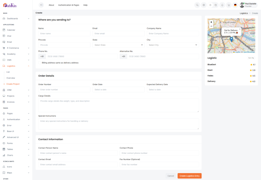Switch to light mode sun toggle

[x=210, y=5]
